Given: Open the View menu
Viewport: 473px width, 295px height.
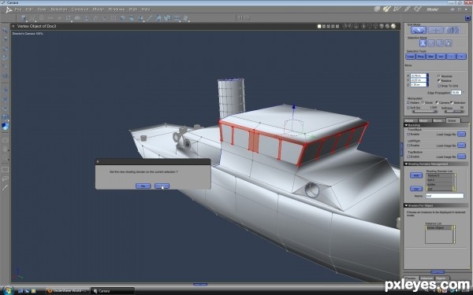Looking at the screenshot, I should coord(42,9).
